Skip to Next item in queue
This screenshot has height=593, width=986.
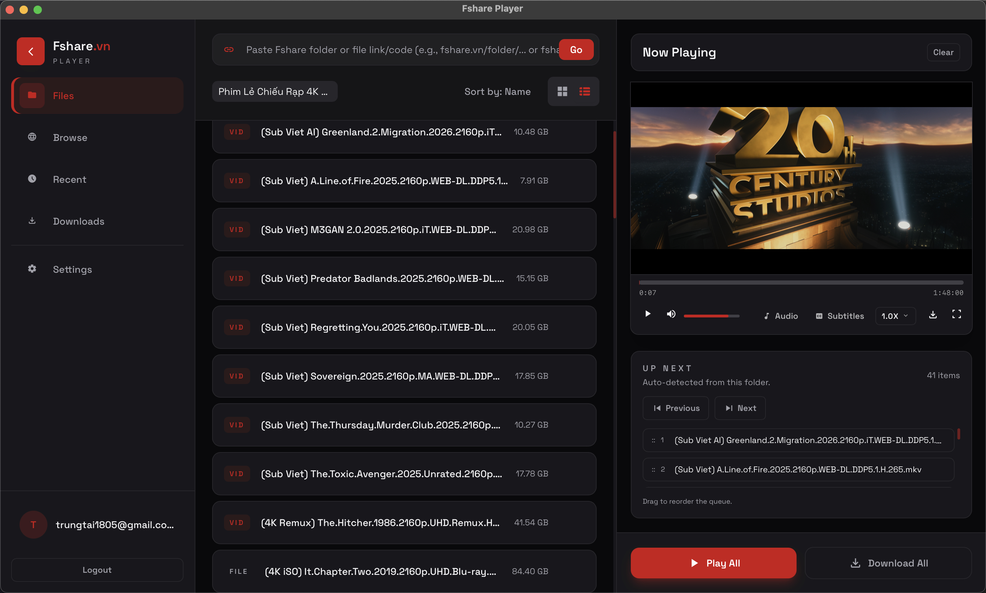pyautogui.click(x=740, y=408)
